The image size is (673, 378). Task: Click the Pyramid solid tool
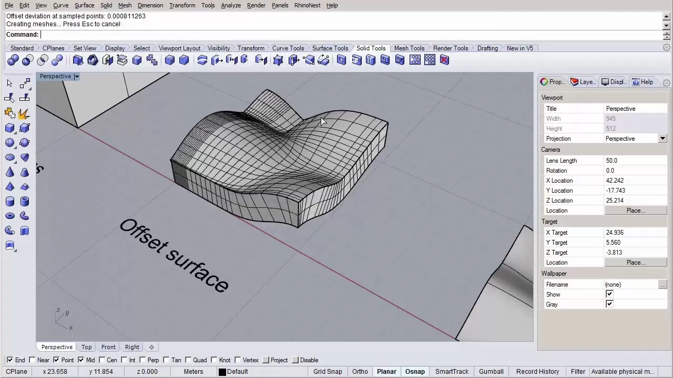10,187
